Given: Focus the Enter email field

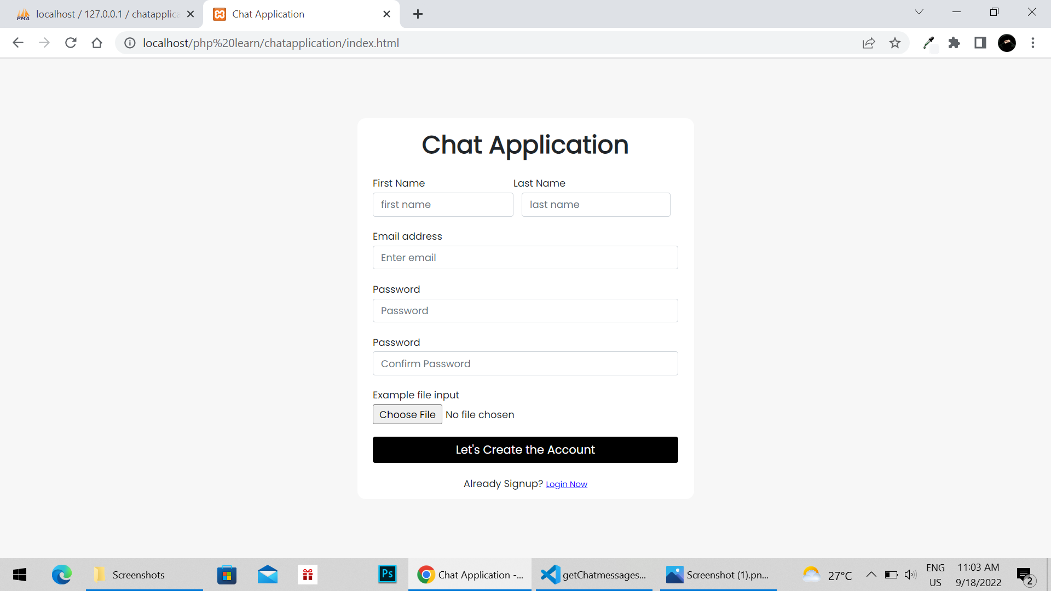Looking at the screenshot, I should (x=525, y=258).
